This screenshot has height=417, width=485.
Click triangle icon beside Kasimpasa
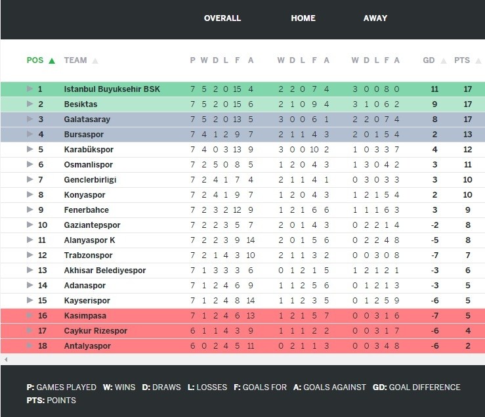click(x=30, y=315)
